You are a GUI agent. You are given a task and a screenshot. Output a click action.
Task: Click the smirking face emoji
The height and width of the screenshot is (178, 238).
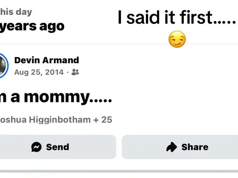click(x=177, y=39)
